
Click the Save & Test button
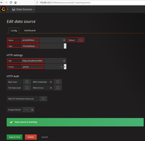click(14, 137)
